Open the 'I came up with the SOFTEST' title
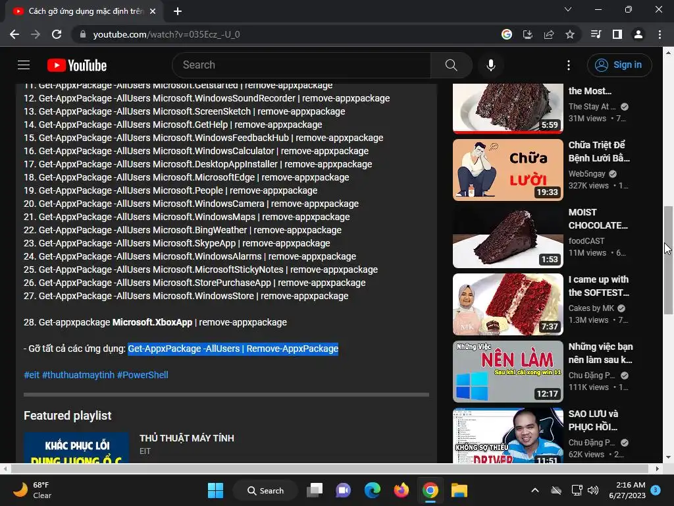Viewport: 674px width, 506px height. point(599,286)
